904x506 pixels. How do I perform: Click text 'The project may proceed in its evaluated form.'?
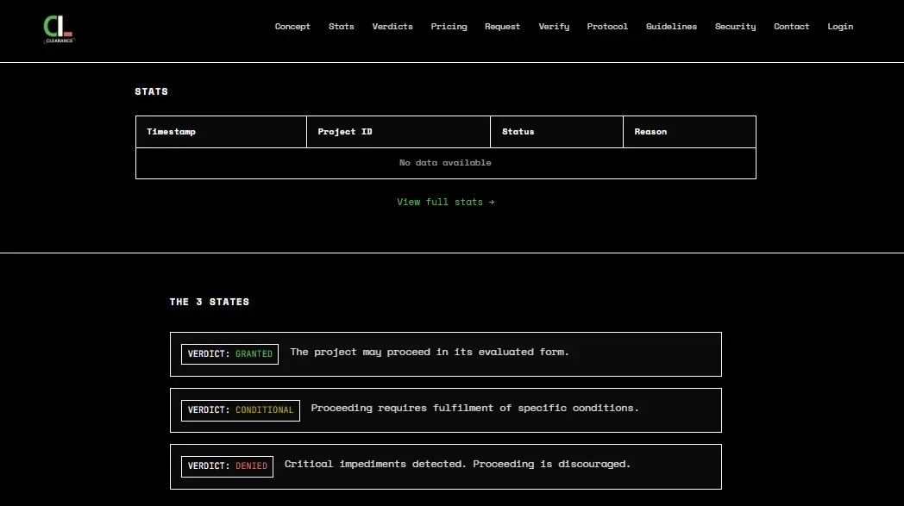click(x=430, y=352)
